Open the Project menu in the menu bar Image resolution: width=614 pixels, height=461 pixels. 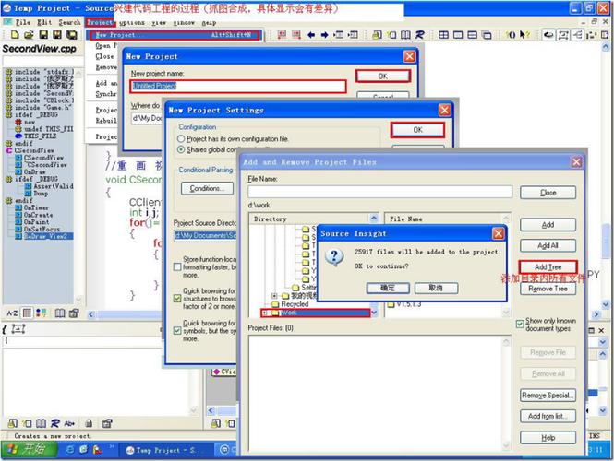point(99,21)
